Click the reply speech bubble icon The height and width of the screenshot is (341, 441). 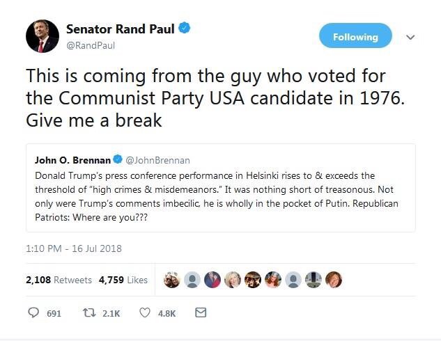point(33,313)
